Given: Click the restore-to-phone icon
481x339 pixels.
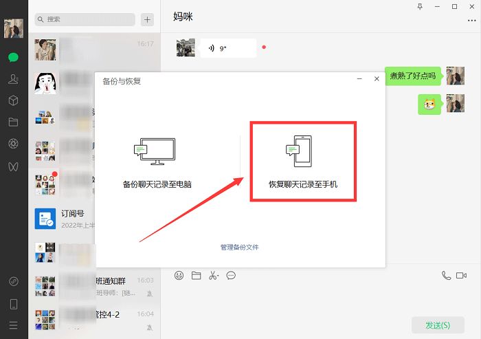Looking at the screenshot, I should (x=299, y=151).
